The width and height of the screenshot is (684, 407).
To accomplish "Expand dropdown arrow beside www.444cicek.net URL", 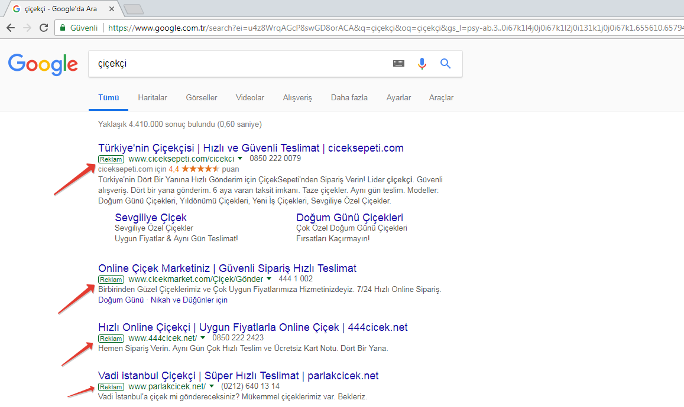I will tap(203, 338).
